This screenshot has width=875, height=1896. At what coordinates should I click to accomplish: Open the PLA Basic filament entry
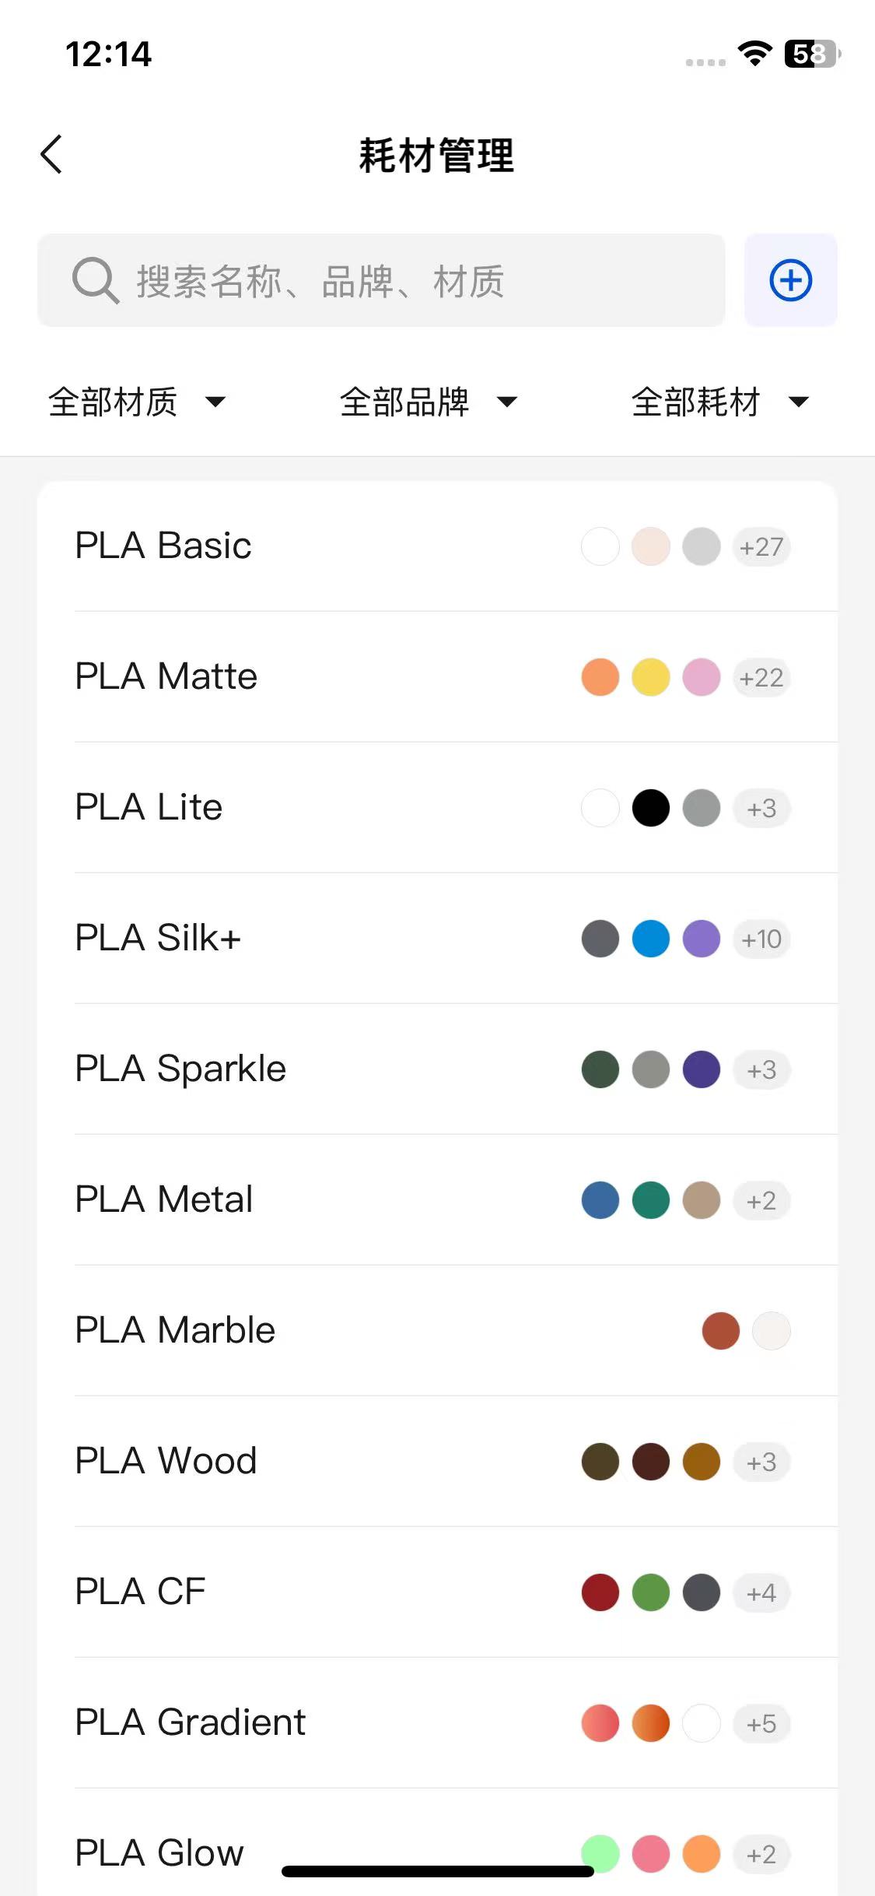pyautogui.click(x=163, y=546)
